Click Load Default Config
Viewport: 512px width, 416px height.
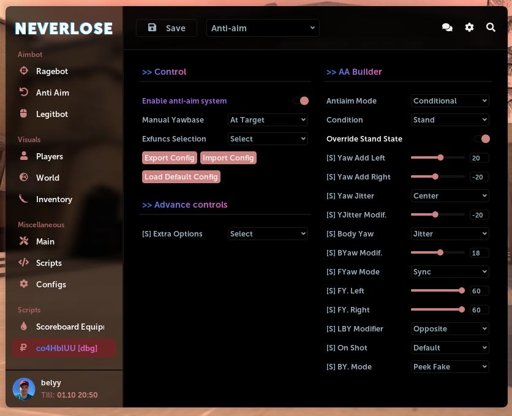pyautogui.click(x=181, y=176)
